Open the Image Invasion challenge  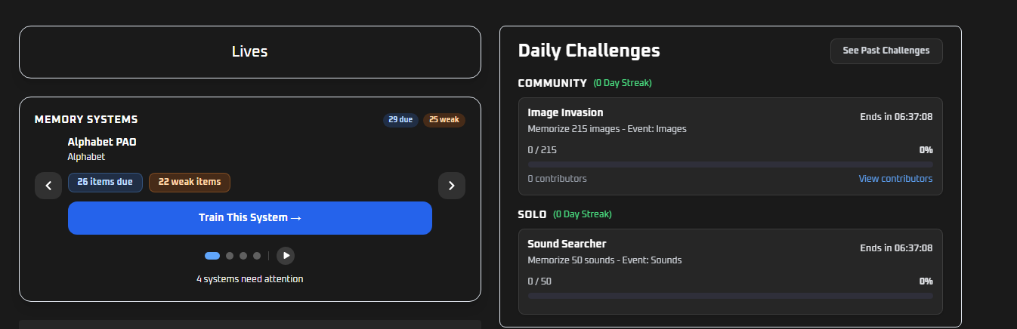click(565, 113)
